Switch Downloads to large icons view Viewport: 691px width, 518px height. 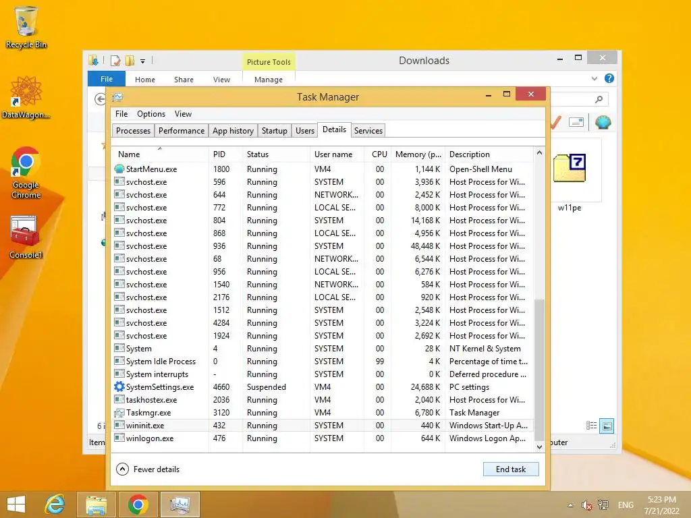[x=607, y=426]
